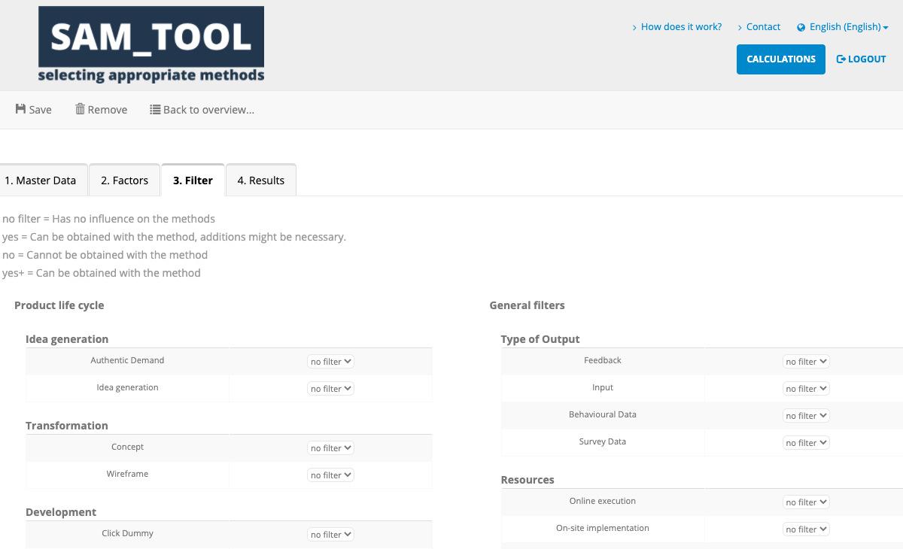
Task: Open Wireframe filter dropdown
Action: click(331, 475)
